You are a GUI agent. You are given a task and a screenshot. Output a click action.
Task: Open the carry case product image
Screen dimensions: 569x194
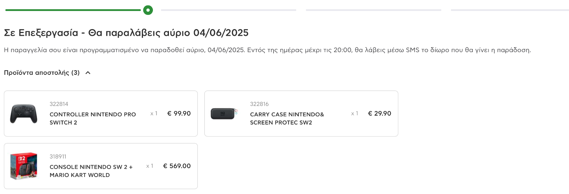224,113
